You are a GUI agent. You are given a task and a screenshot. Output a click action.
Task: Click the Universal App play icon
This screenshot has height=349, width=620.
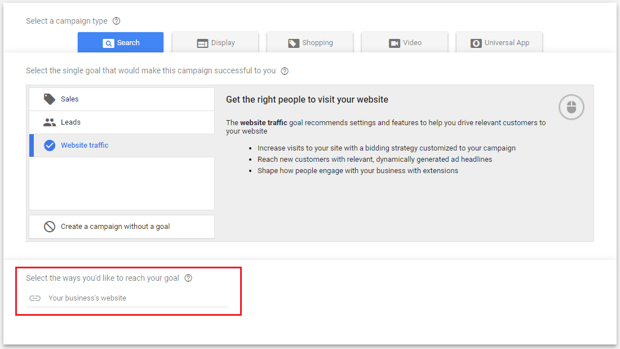click(476, 42)
